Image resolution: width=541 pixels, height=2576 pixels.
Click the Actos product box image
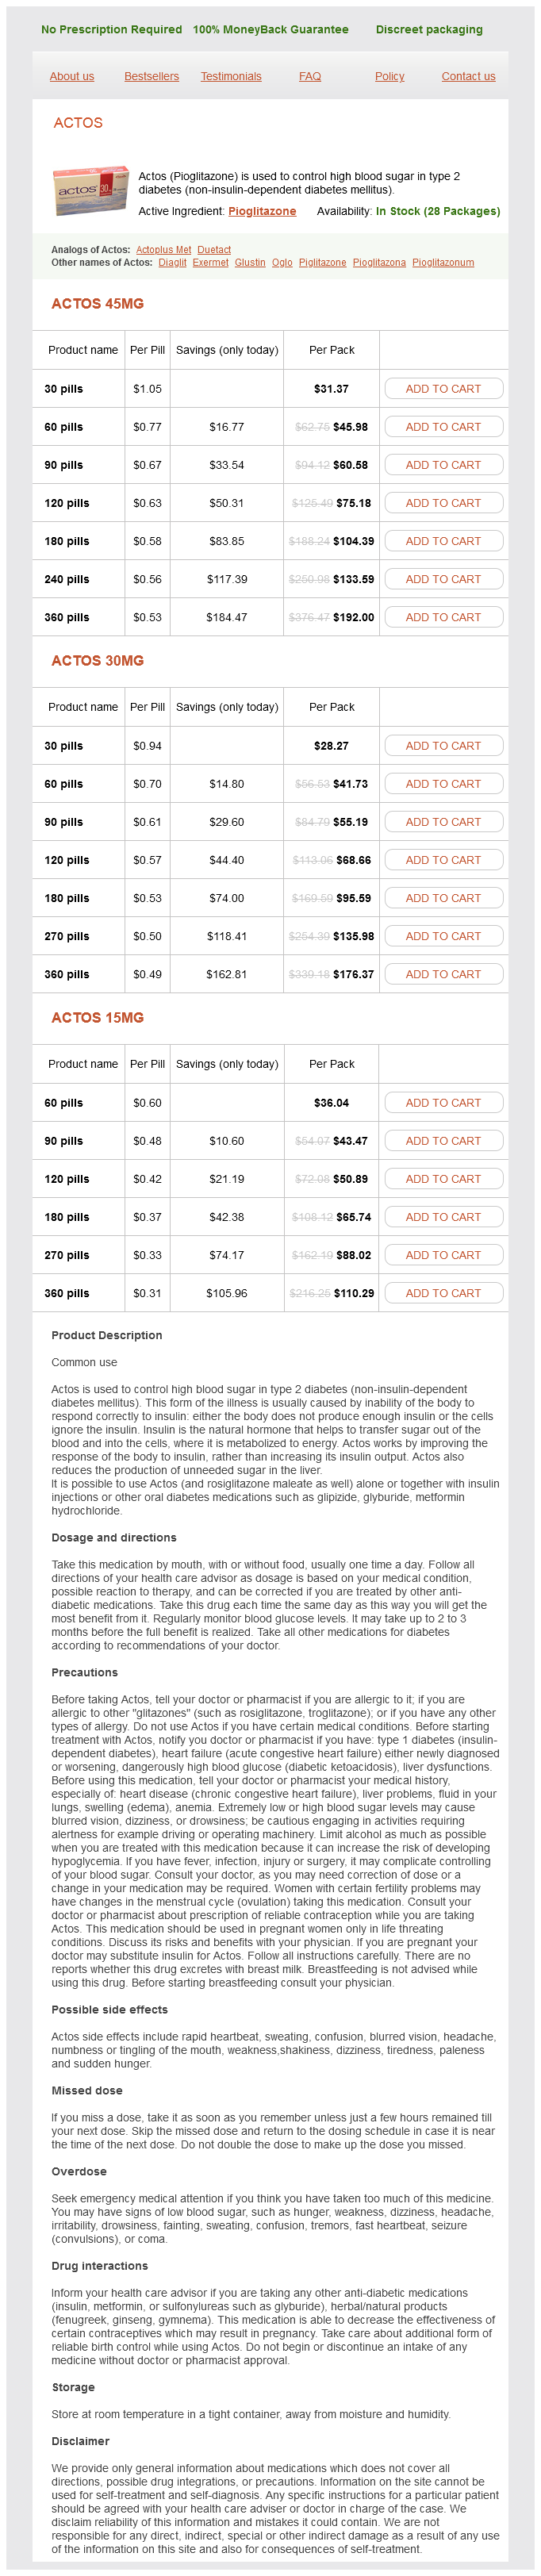pos(91,191)
